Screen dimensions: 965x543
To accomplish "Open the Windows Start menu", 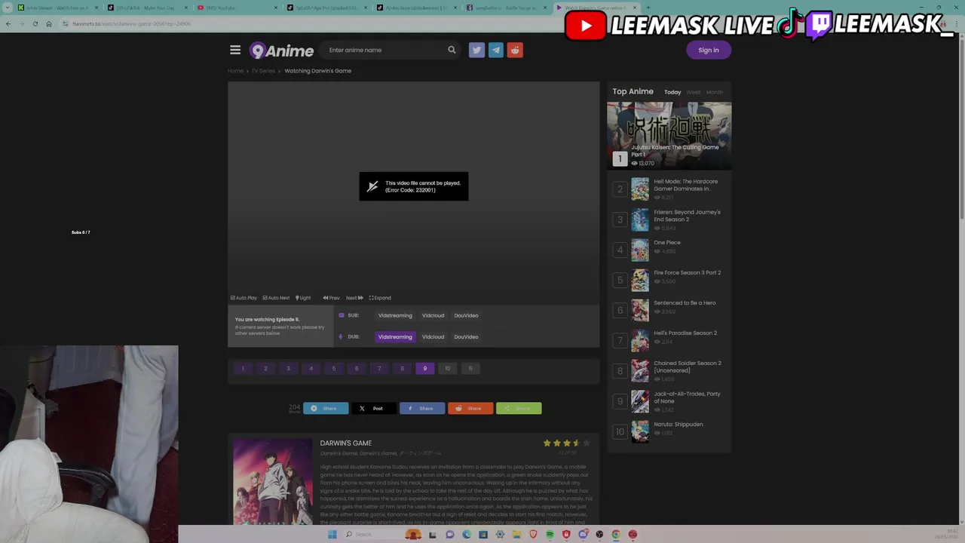I will (332, 535).
